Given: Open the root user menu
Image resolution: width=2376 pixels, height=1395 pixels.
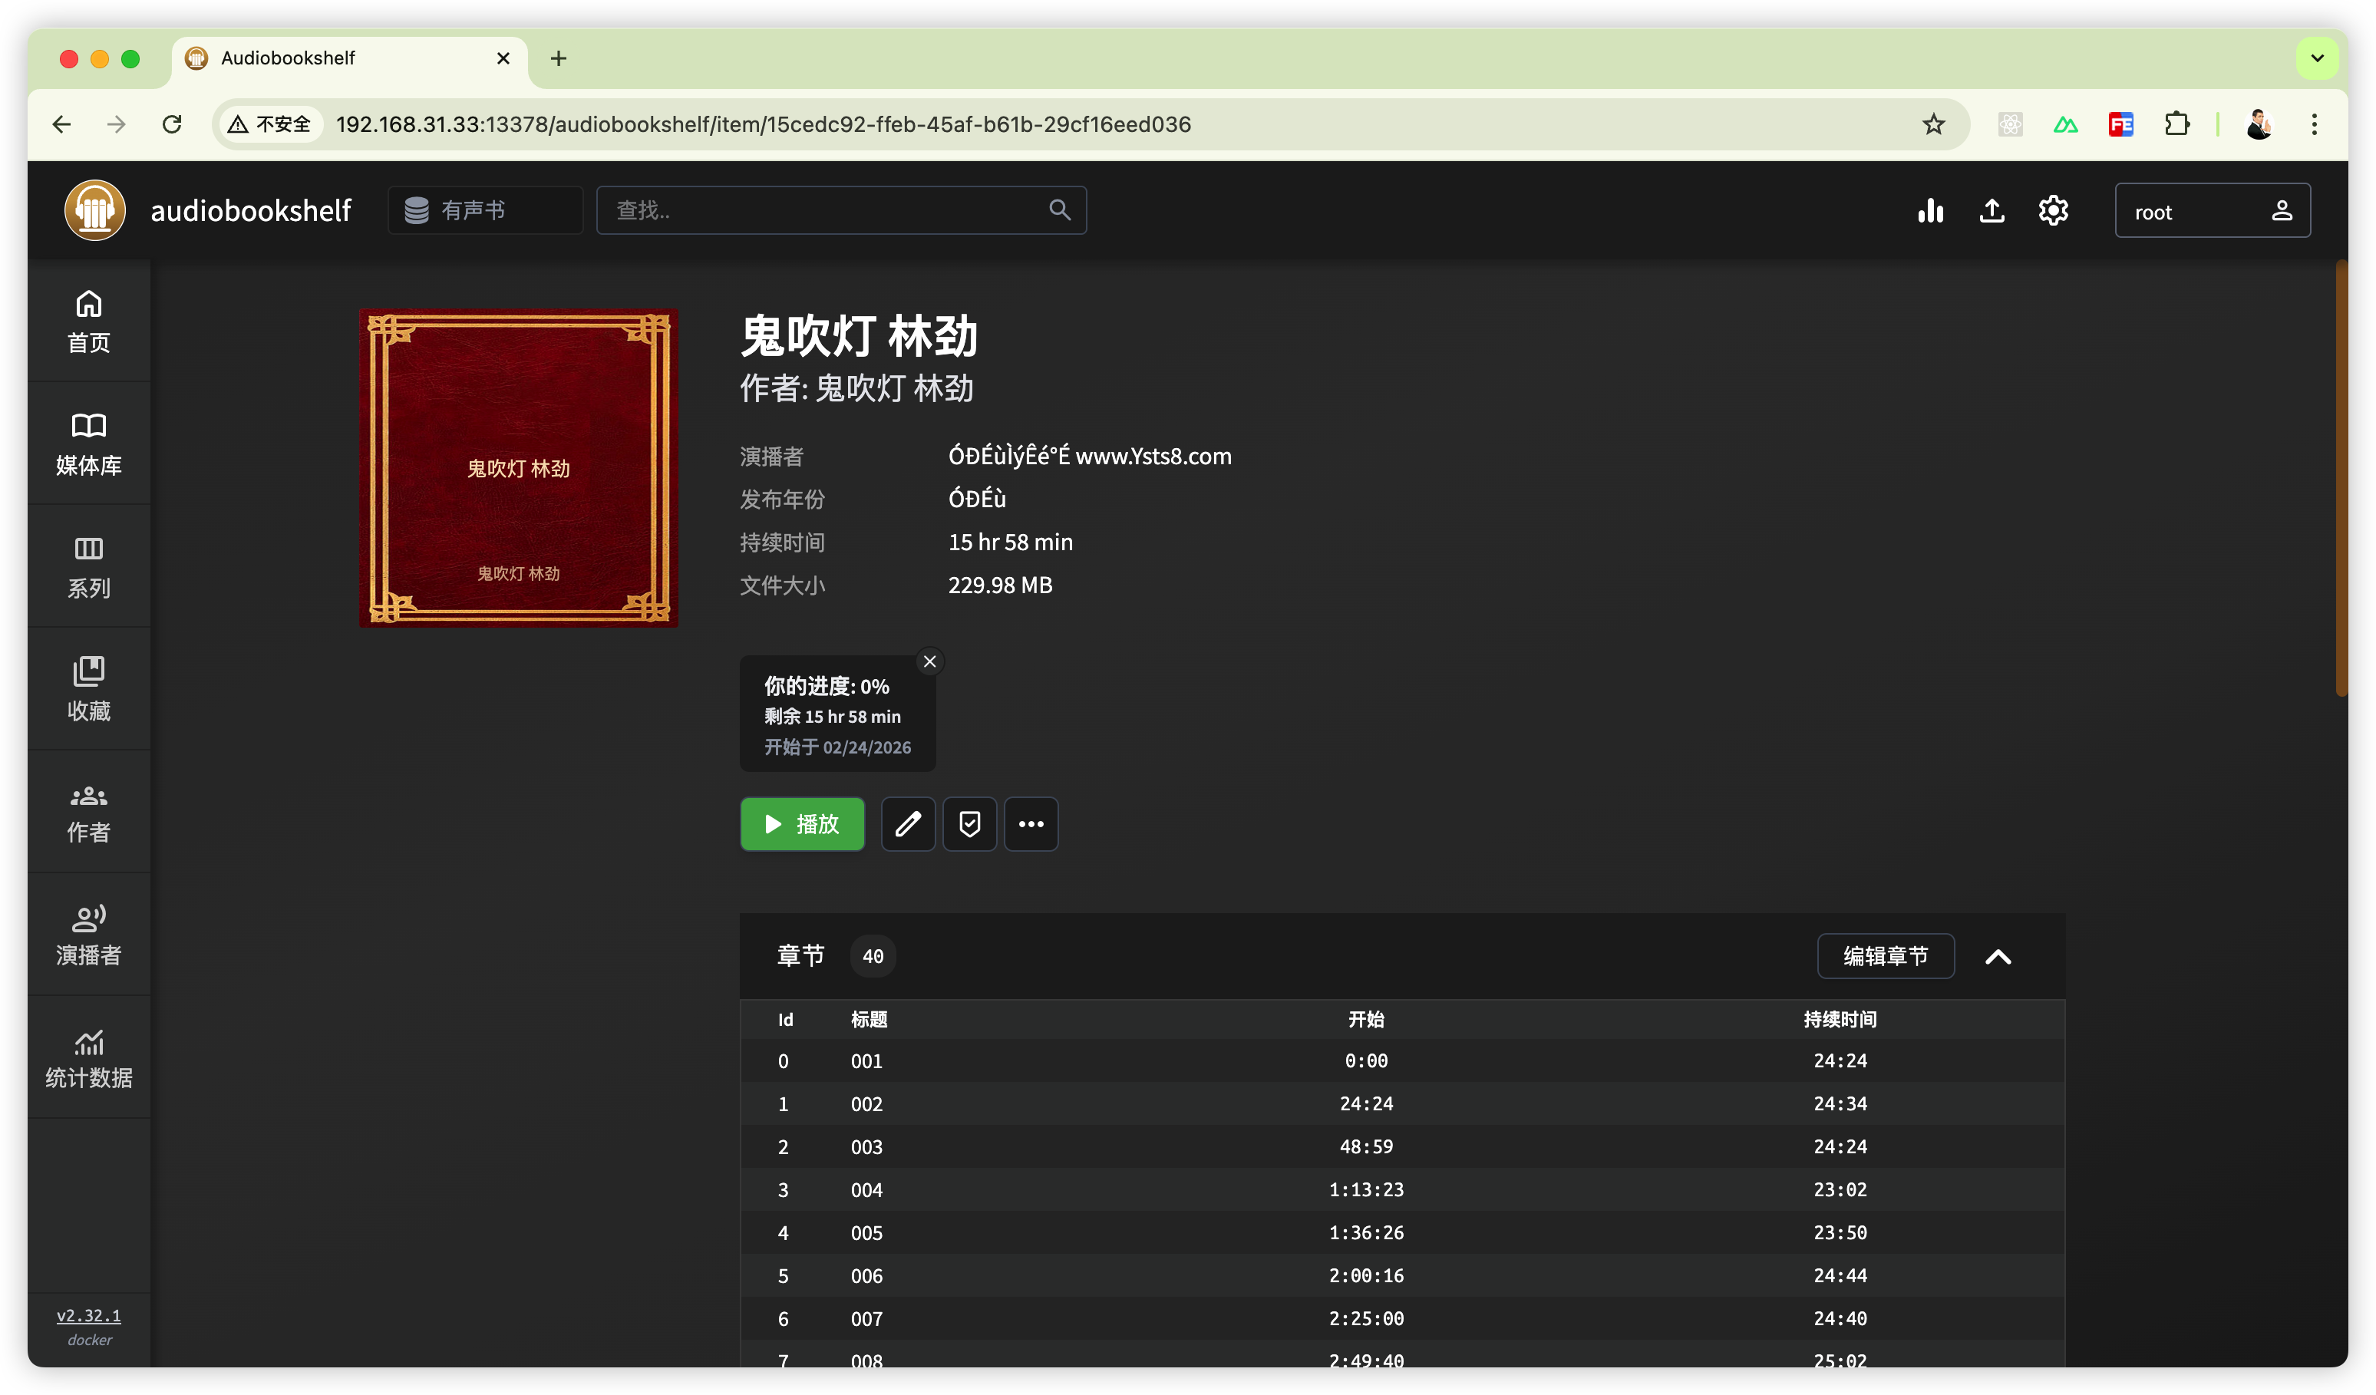Looking at the screenshot, I should click(2211, 210).
